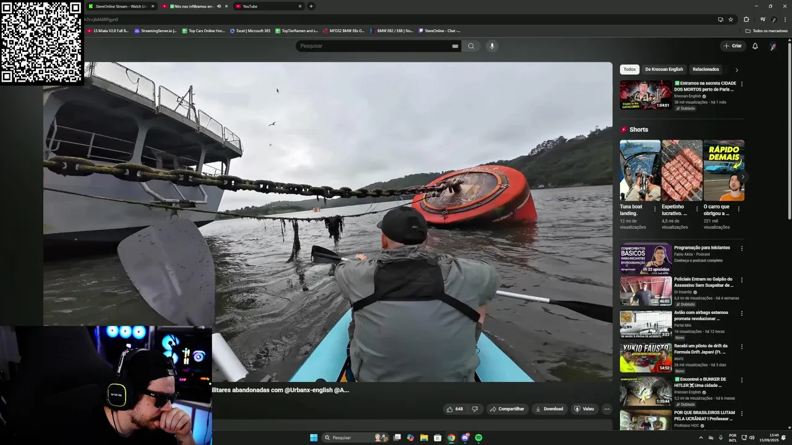This screenshot has height=445, width=792.
Task: Click the Criar button
Action: tap(733, 46)
